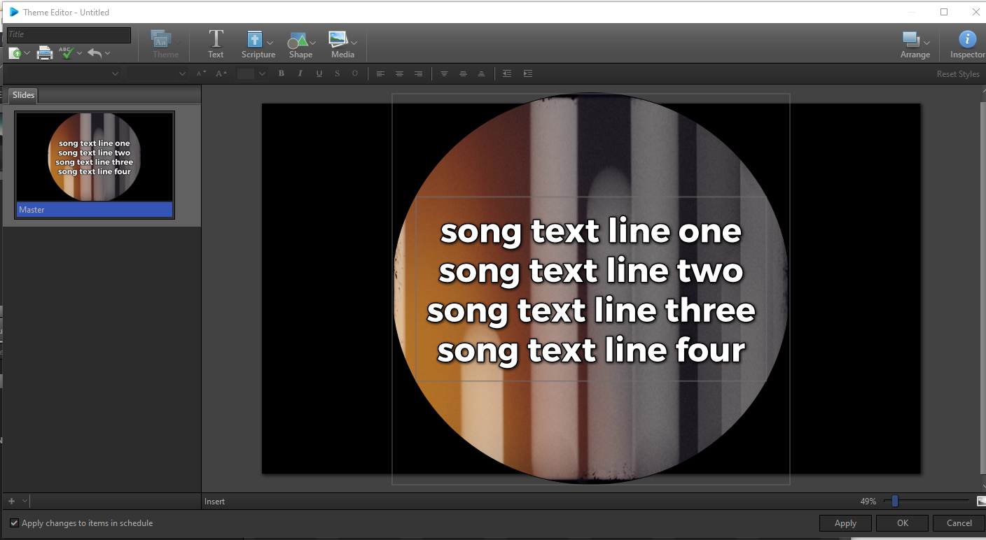This screenshot has width=986, height=540.
Task: Open the Shape dropdown arrow
Action: click(313, 43)
